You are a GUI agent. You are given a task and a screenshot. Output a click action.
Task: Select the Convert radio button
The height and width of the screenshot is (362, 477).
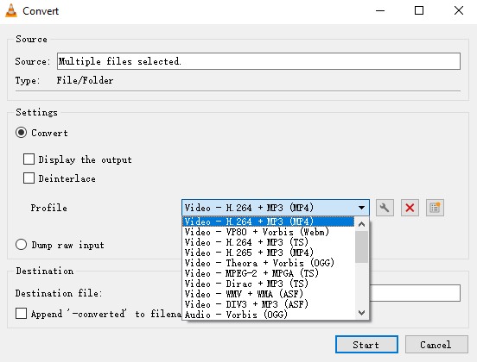(21, 133)
